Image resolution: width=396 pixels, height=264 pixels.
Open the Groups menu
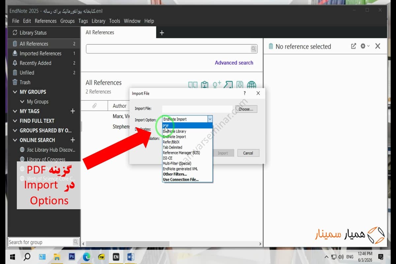[x=67, y=21]
